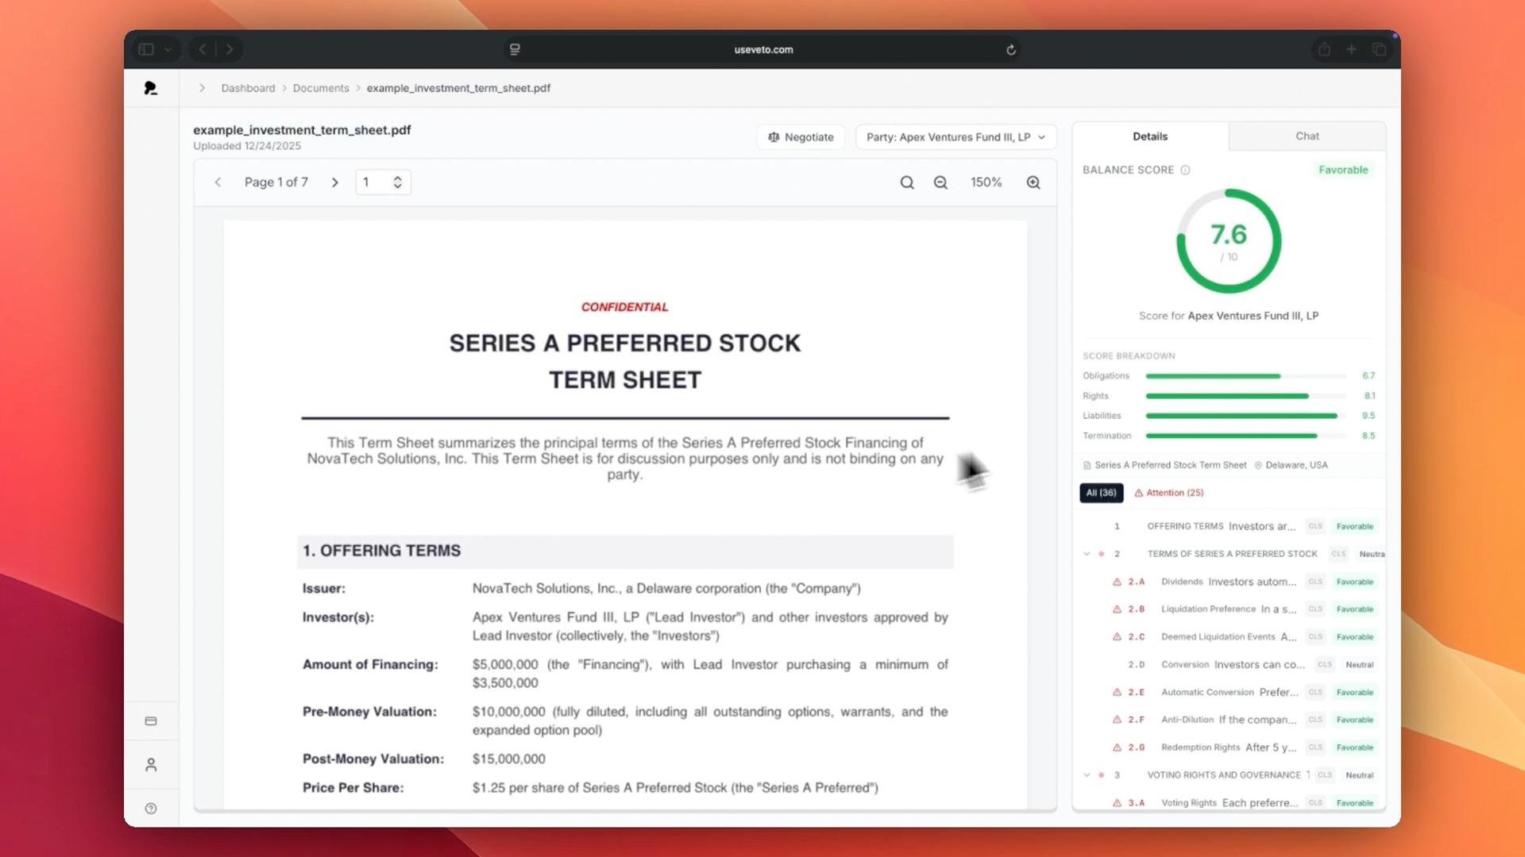Collapse the TERMS OF SERIES A PREFERRED STOCK section

point(1087,554)
